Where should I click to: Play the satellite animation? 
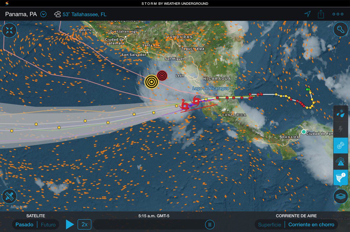coord(70,224)
